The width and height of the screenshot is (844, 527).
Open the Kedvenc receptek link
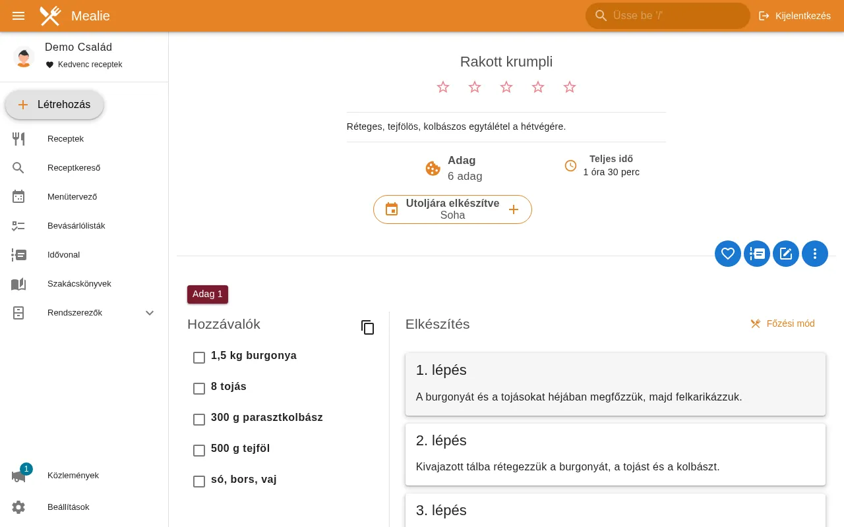coord(84,65)
